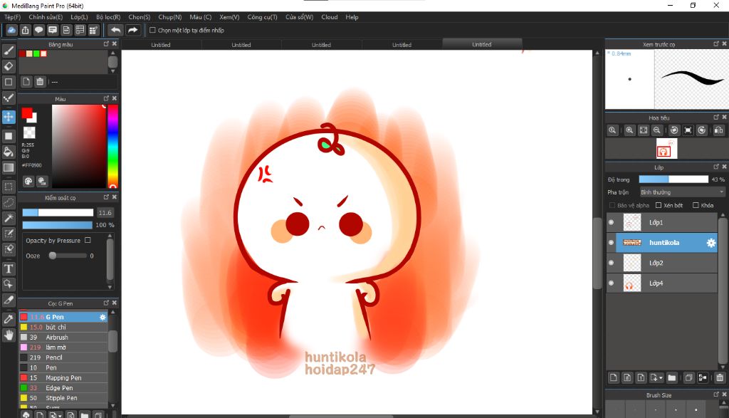
Task: Undock the Brush Size panel
Action: coord(716,395)
